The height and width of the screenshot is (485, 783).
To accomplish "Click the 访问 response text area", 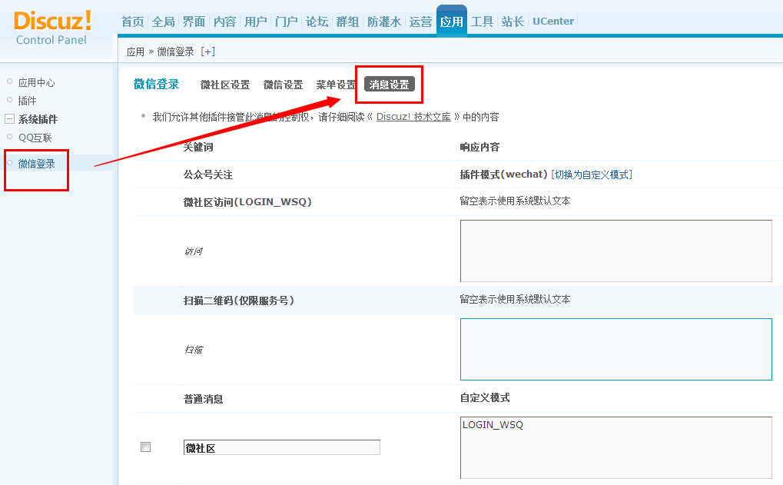I will point(616,251).
